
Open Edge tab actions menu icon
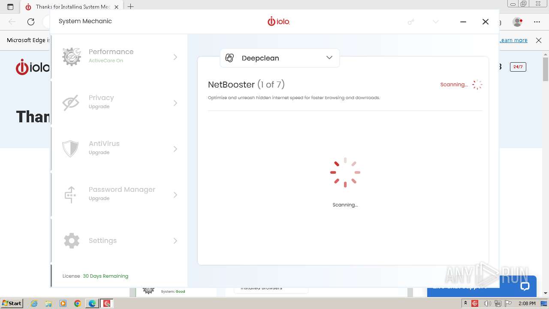pos(10,7)
